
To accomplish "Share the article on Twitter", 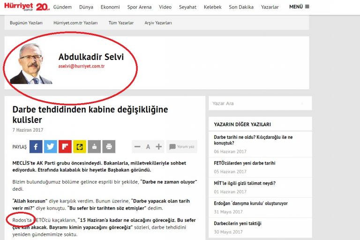I will click(50, 147).
